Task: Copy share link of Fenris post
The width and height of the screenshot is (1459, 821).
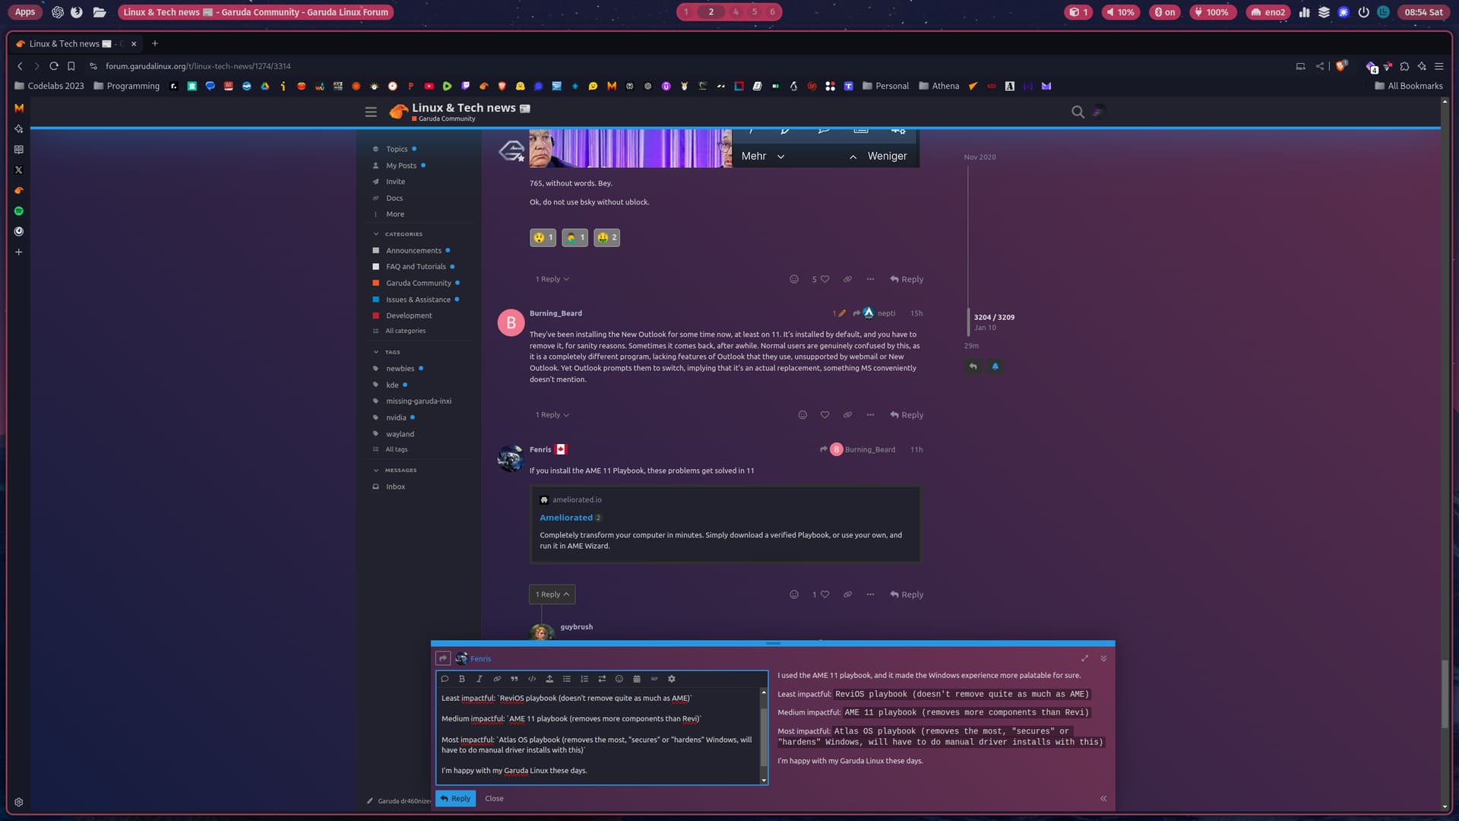Action: (x=847, y=594)
